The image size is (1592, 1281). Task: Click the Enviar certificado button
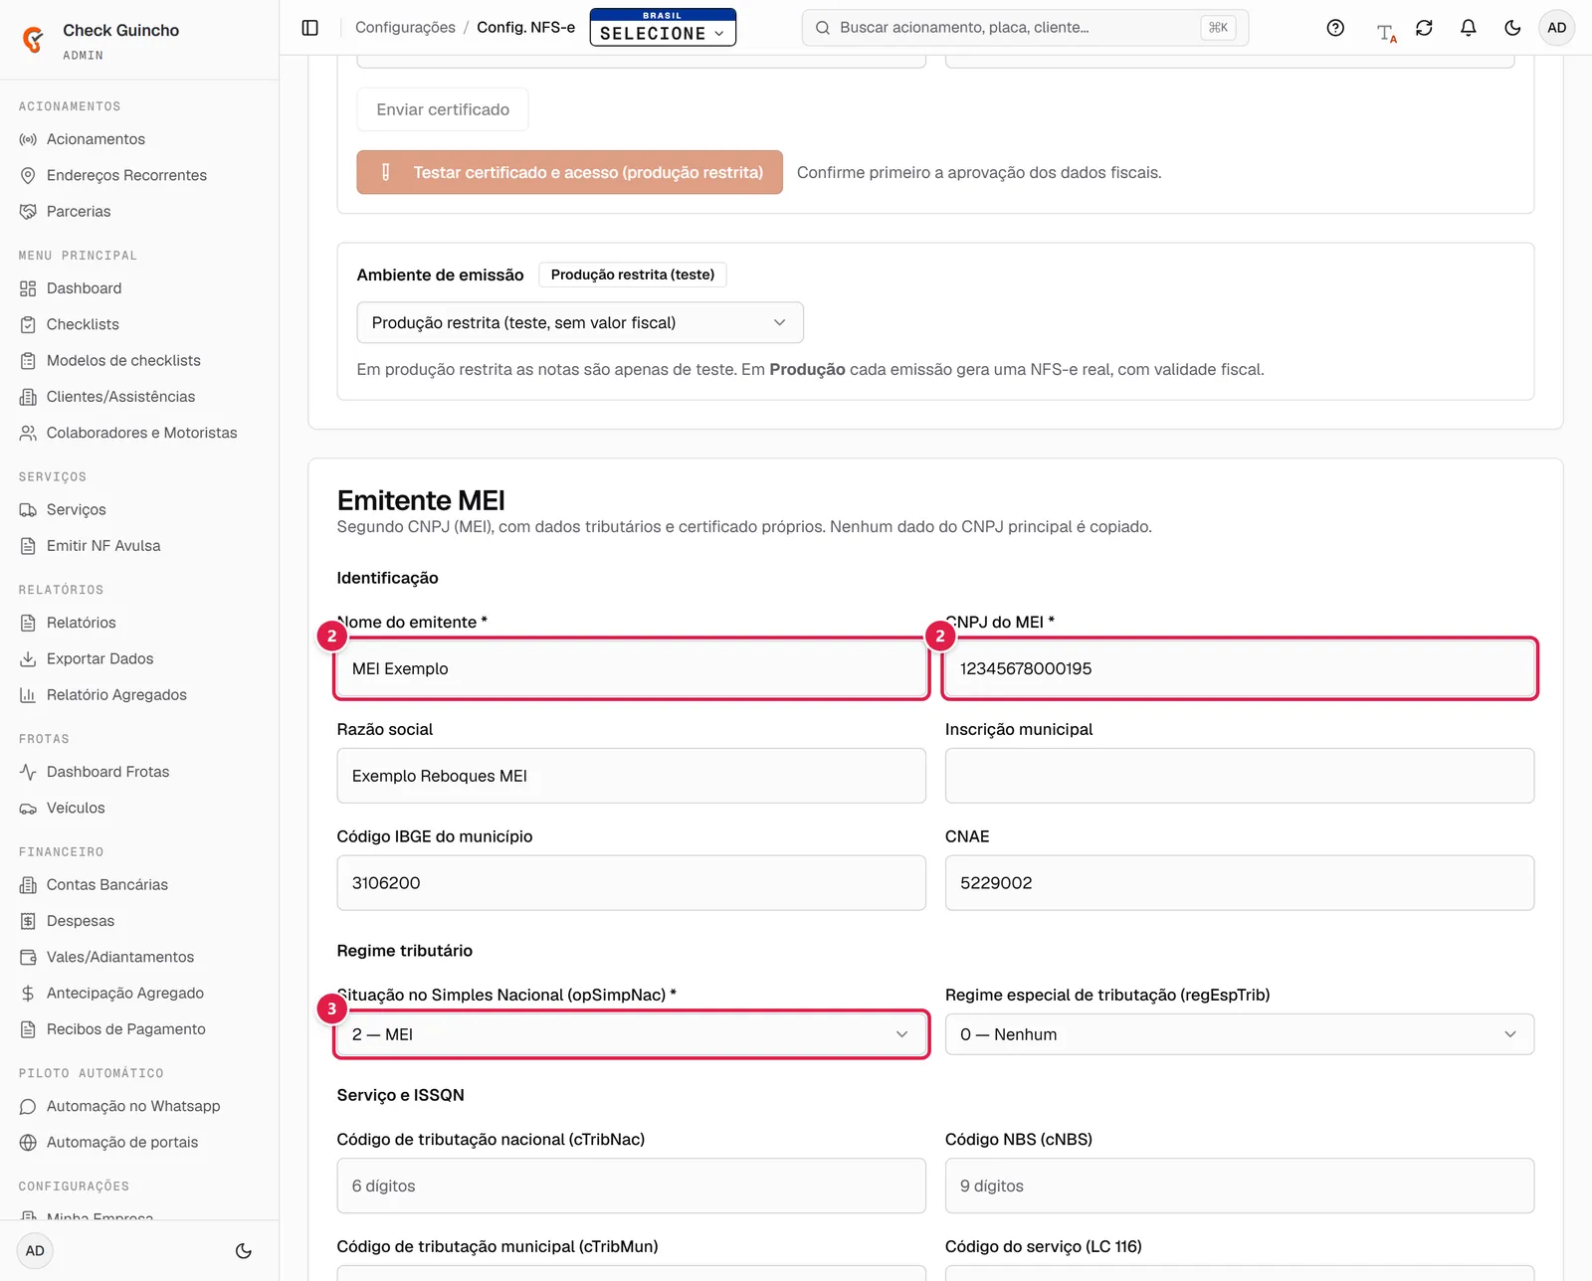pyautogui.click(x=443, y=109)
